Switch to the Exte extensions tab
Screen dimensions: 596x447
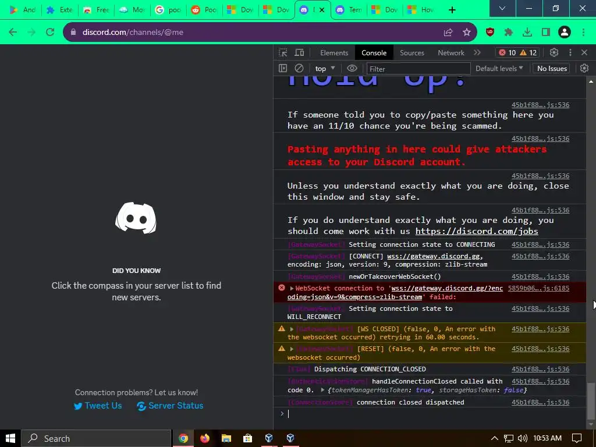(x=60, y=10)
